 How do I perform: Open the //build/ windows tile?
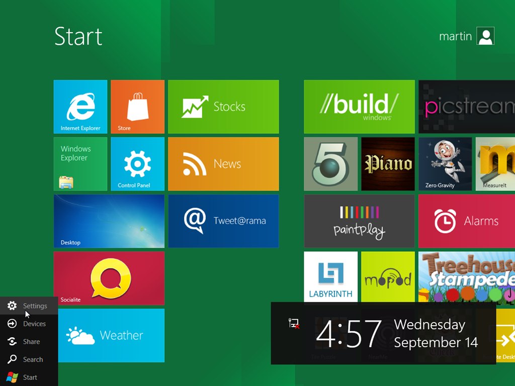tap(359, 107)
